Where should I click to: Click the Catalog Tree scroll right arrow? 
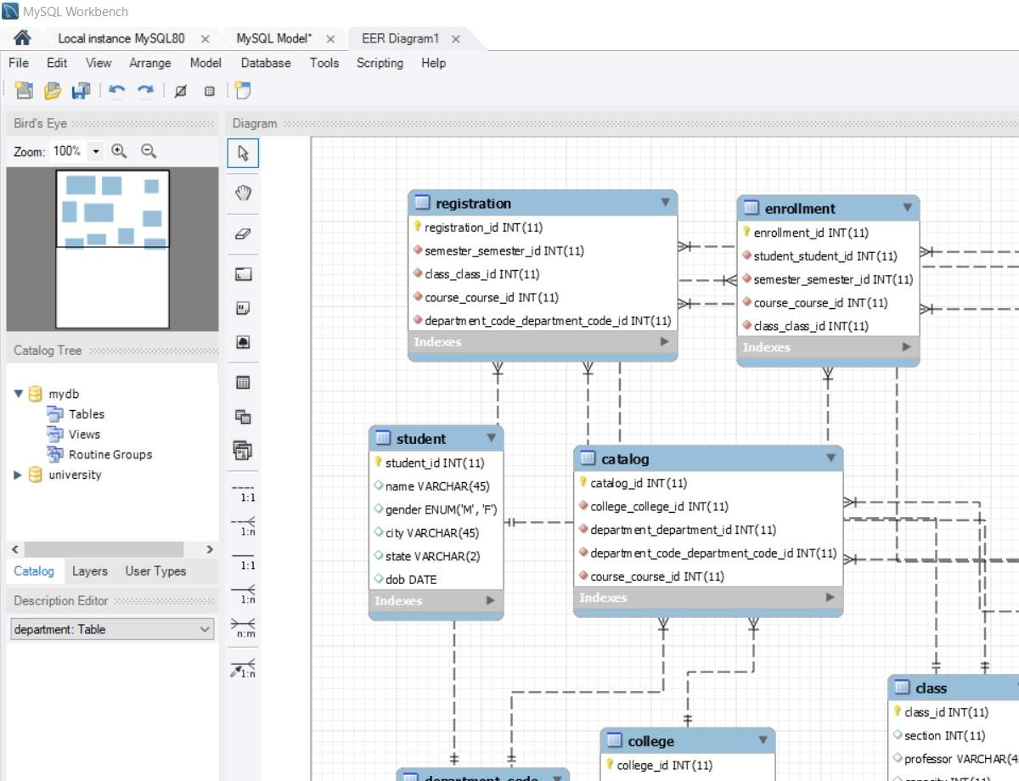[210, 549]
